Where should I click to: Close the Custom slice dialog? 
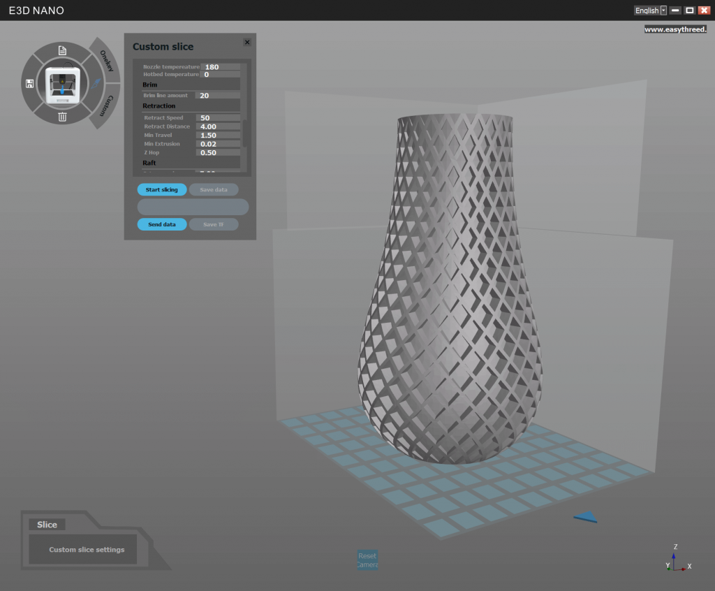246,42
